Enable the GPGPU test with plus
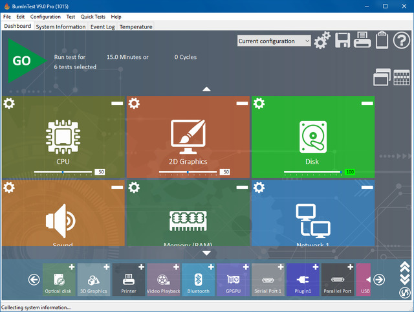This screenshot has width=414, height=312. (x=246, y=267)
